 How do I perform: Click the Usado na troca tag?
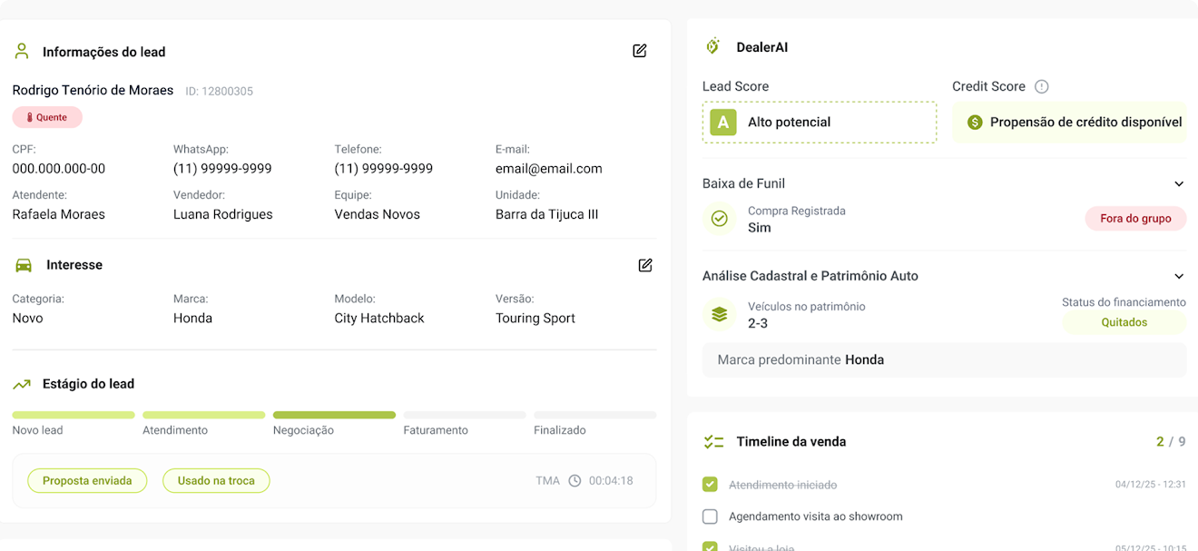[216, 481]
